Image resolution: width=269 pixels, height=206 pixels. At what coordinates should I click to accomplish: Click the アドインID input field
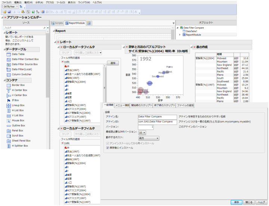click(157, 122)
